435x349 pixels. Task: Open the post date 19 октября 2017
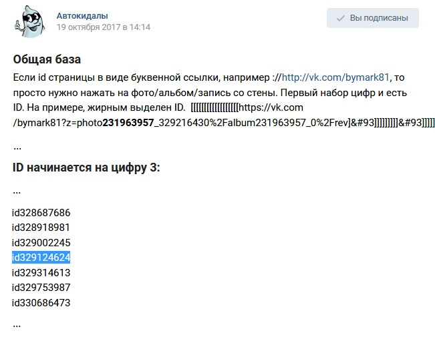click(x=104, y=27)
